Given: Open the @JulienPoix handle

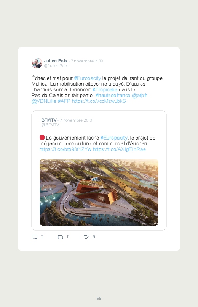Looking at the screenshot, I should point(56,66).
